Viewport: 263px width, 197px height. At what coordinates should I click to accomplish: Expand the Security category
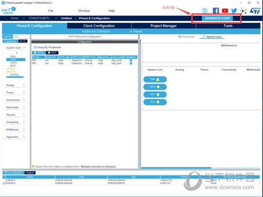15,114
